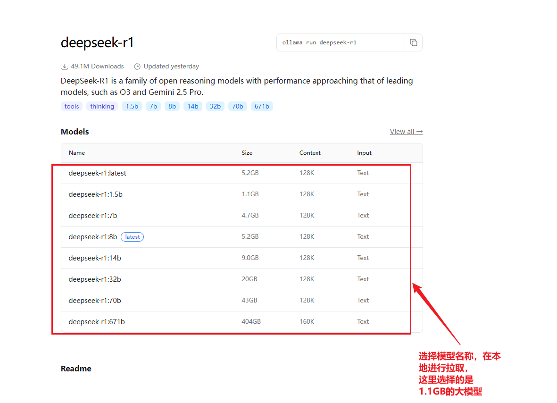Screen dimensions: 557x403
Task: Open the deepseek-r1:7b model
Action: click(93, 216)
